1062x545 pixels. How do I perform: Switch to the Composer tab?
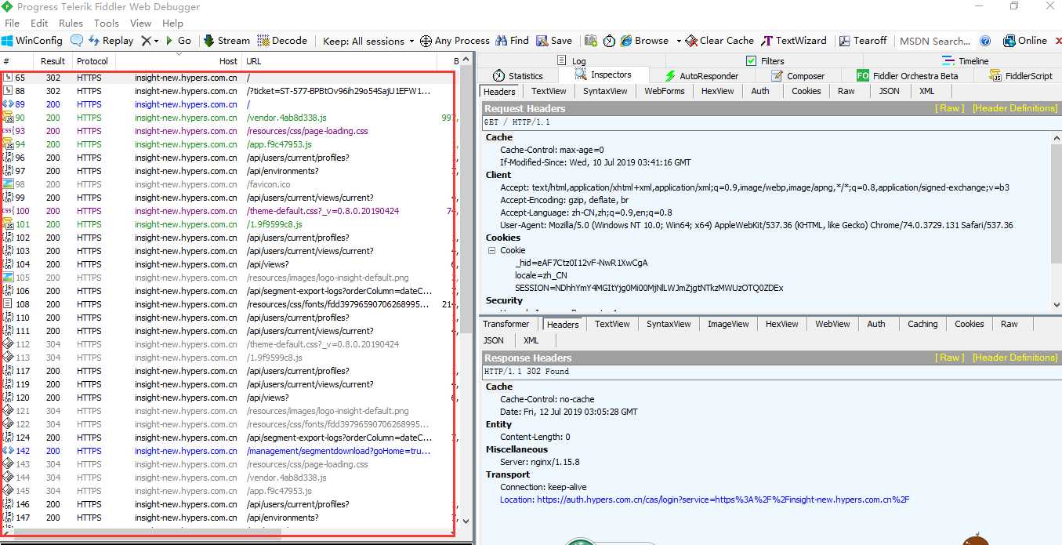[x=798, y=76]
